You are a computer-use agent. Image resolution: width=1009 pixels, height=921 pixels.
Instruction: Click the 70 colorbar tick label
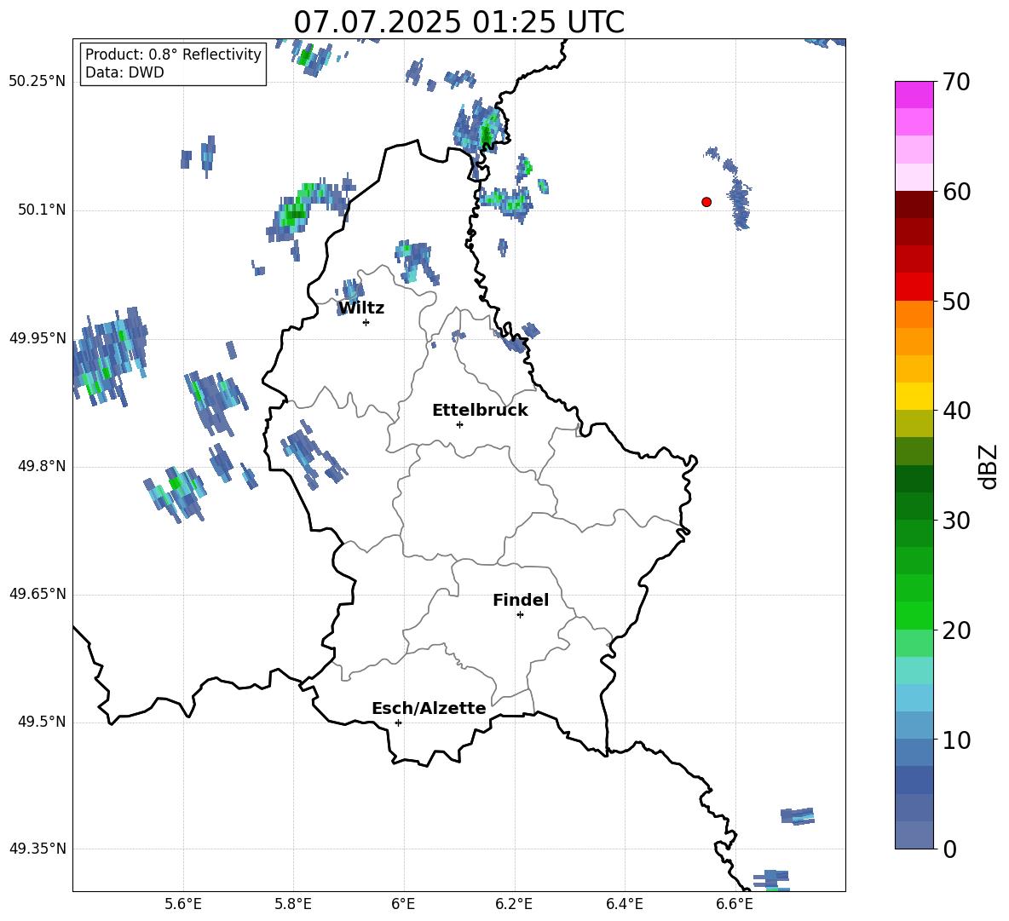pyautogui.click(x=956, y=82)
